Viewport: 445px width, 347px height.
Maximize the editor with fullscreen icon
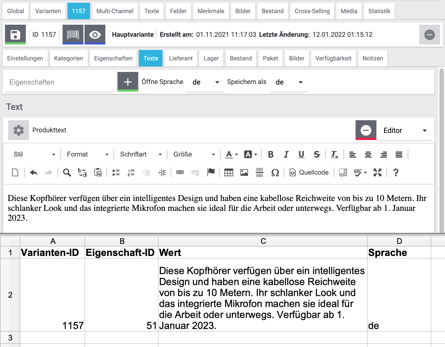point(378,172)
